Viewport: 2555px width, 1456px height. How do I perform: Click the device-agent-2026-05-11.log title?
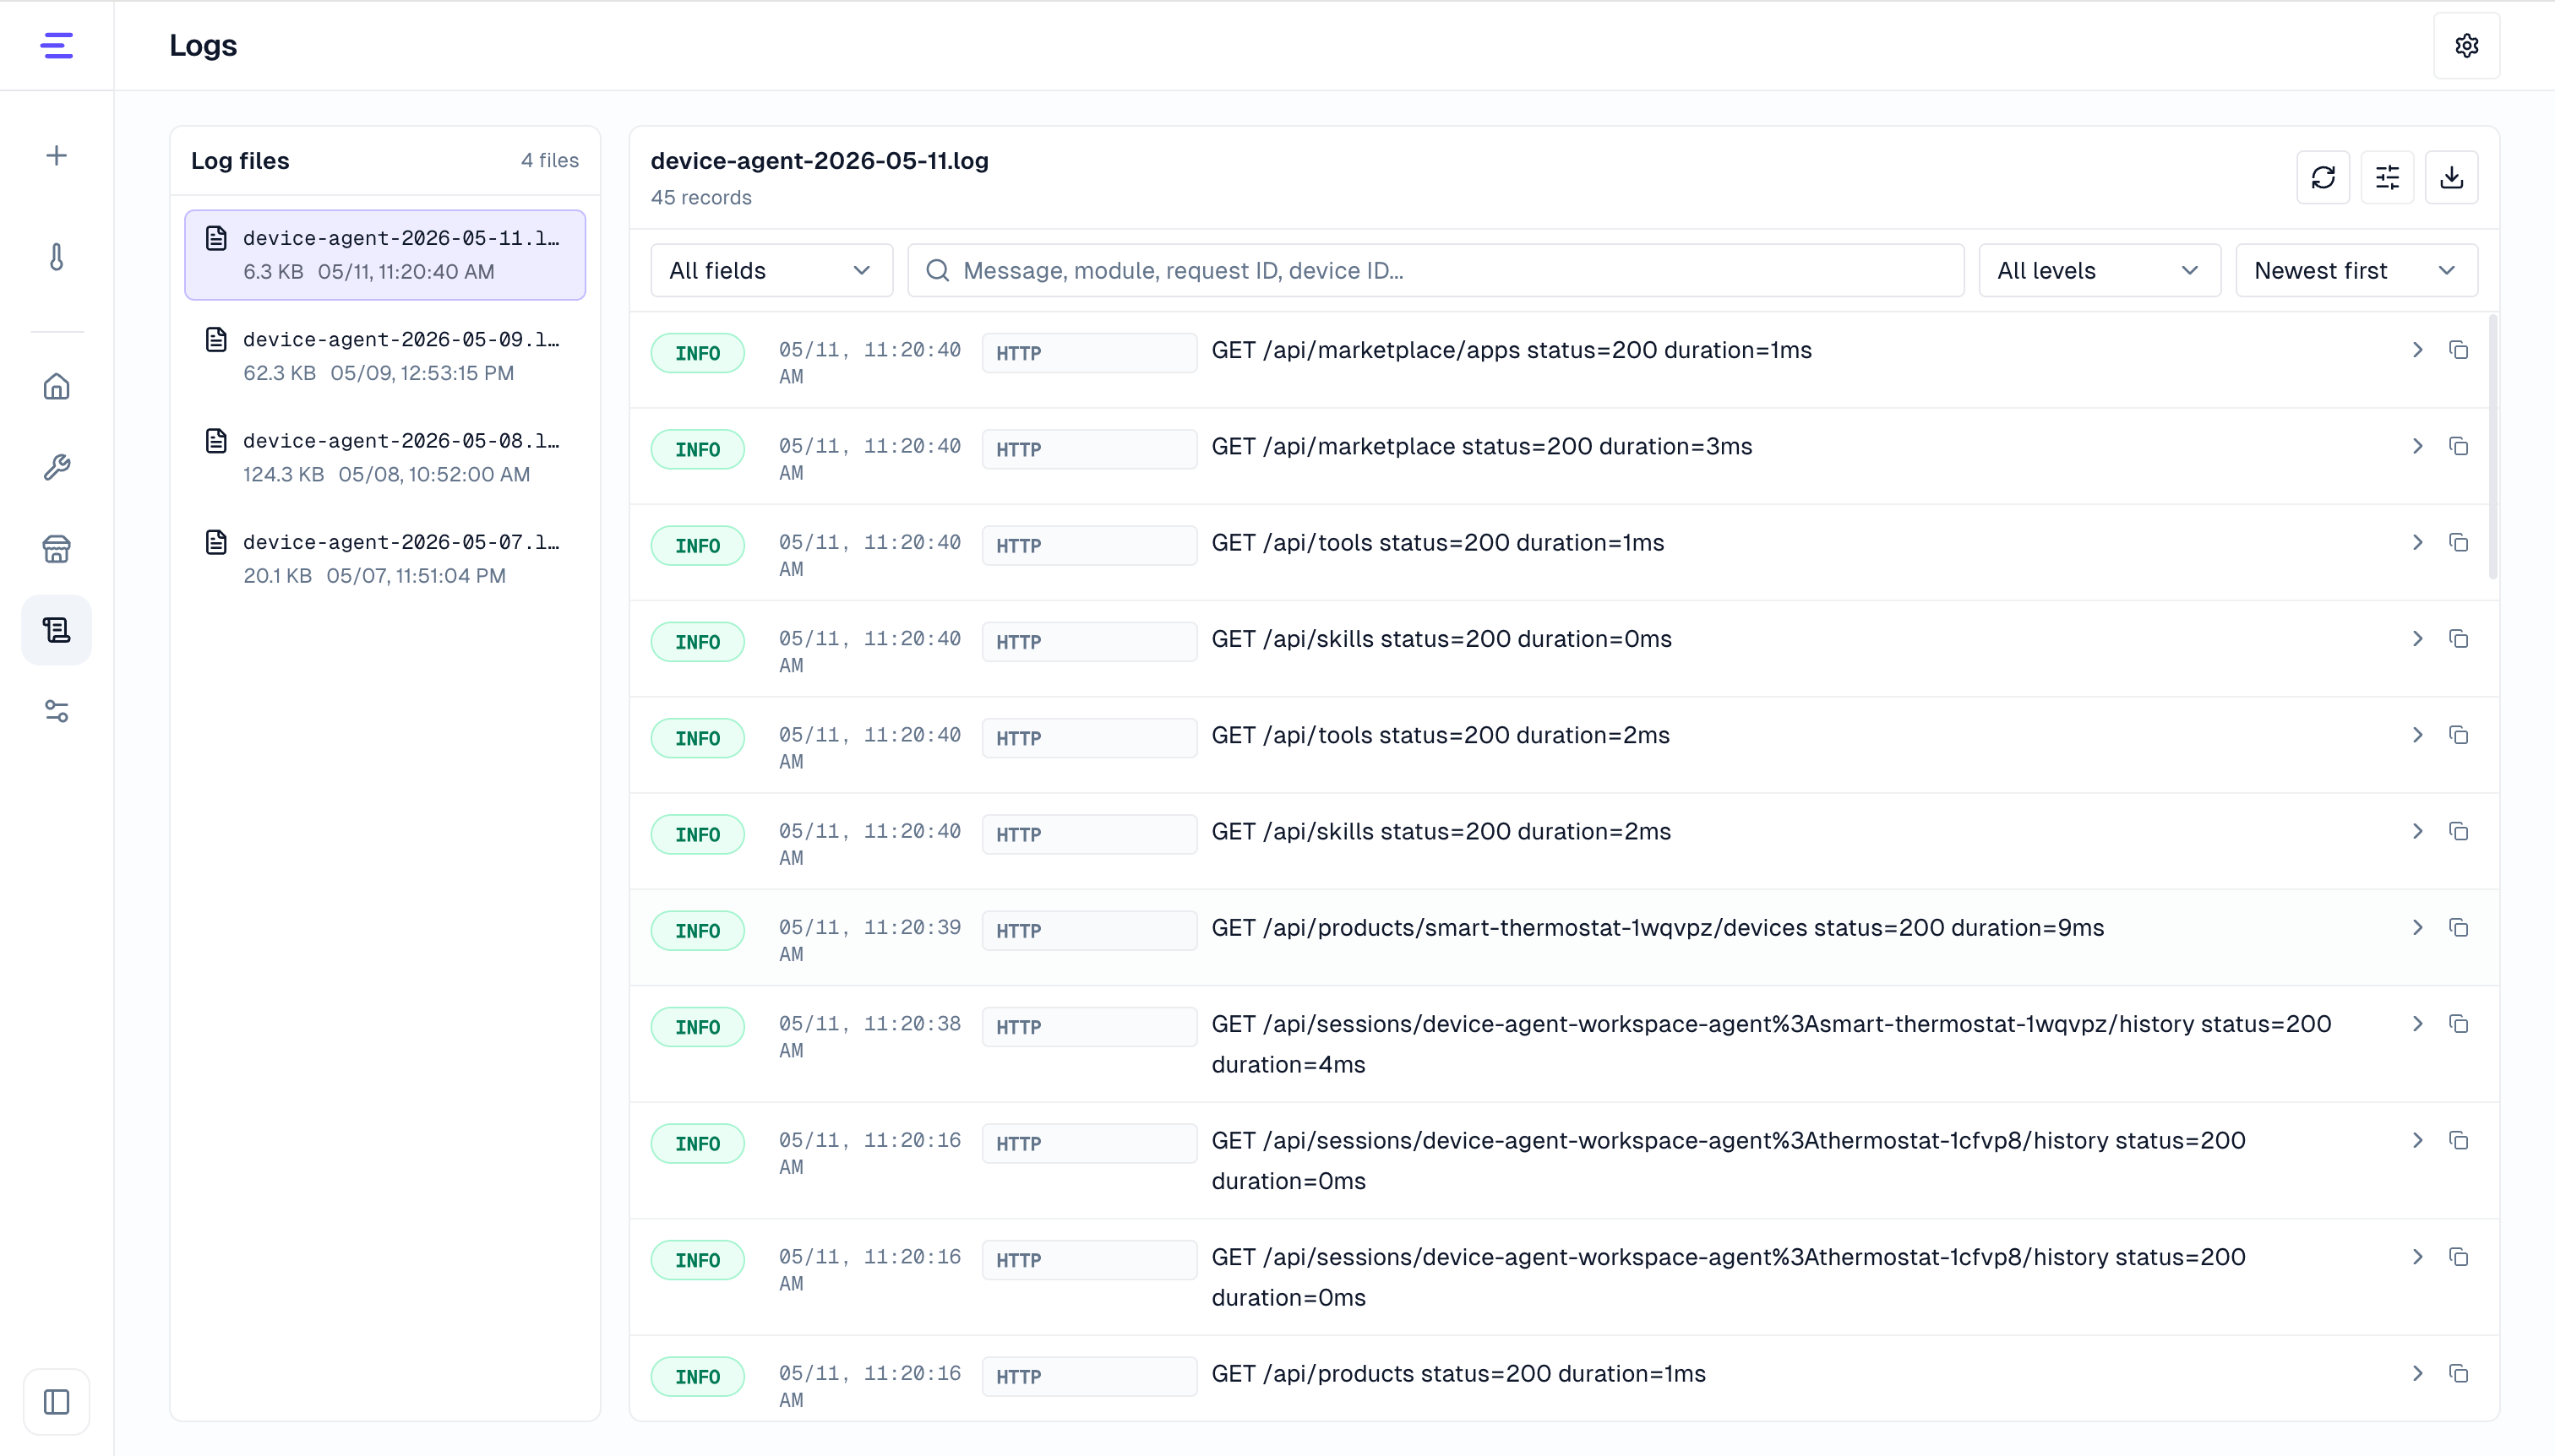point(820,160)
